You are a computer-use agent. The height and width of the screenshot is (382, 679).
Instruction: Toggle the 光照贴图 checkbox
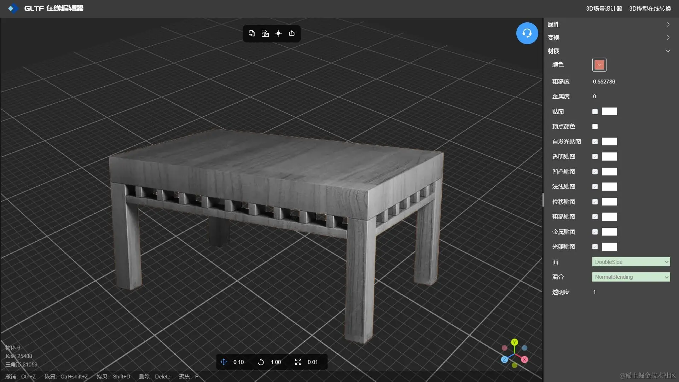[x=595, y=247]
